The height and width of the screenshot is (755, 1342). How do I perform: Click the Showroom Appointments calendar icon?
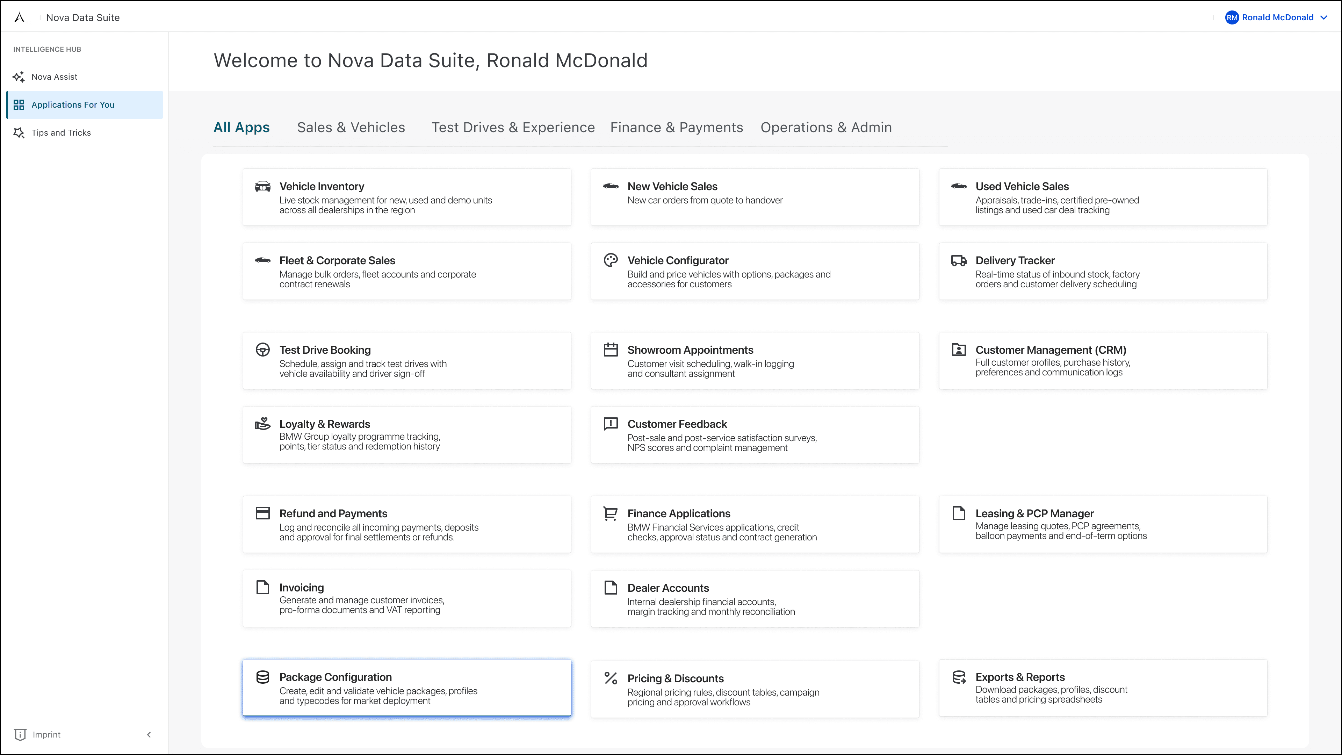point(611,350)
